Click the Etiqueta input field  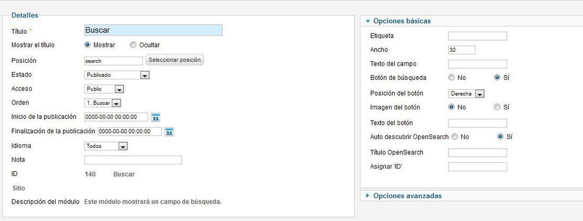click(478, 36)
